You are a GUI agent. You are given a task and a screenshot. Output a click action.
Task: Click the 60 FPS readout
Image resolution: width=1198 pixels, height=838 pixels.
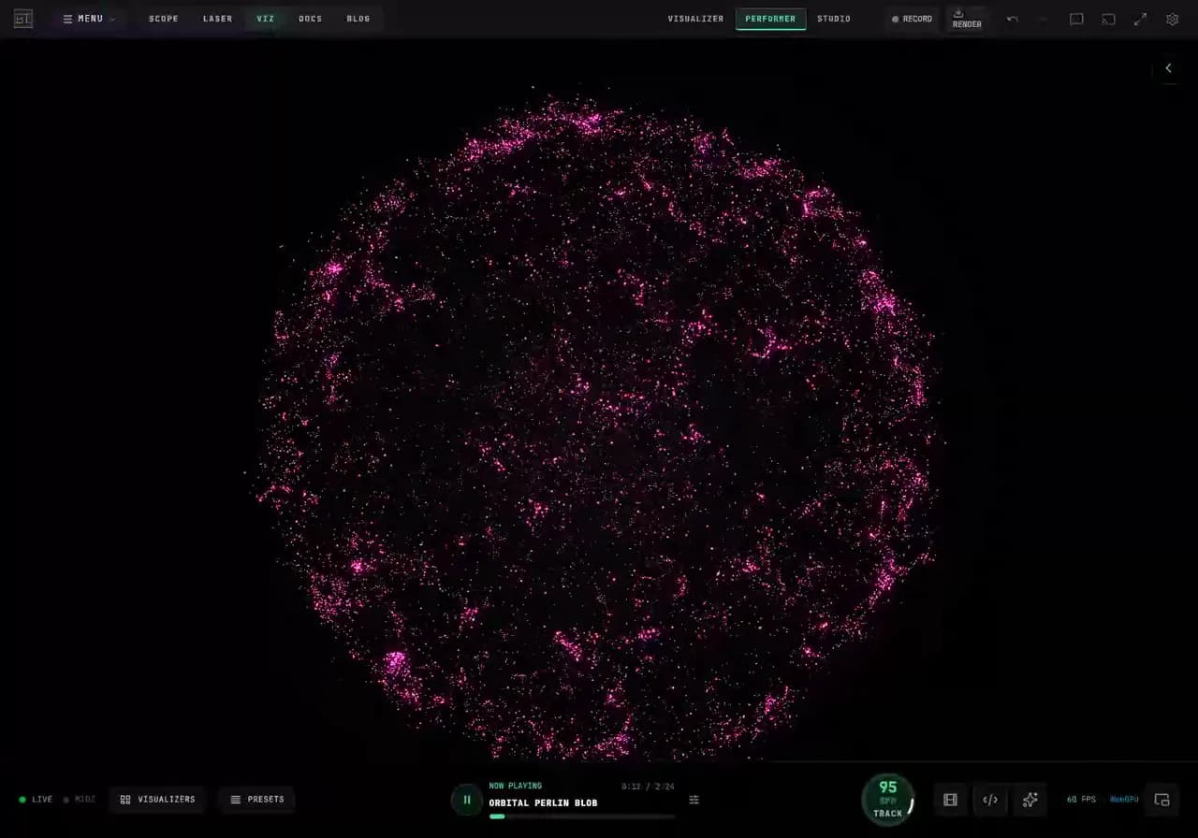(1081, 800)
